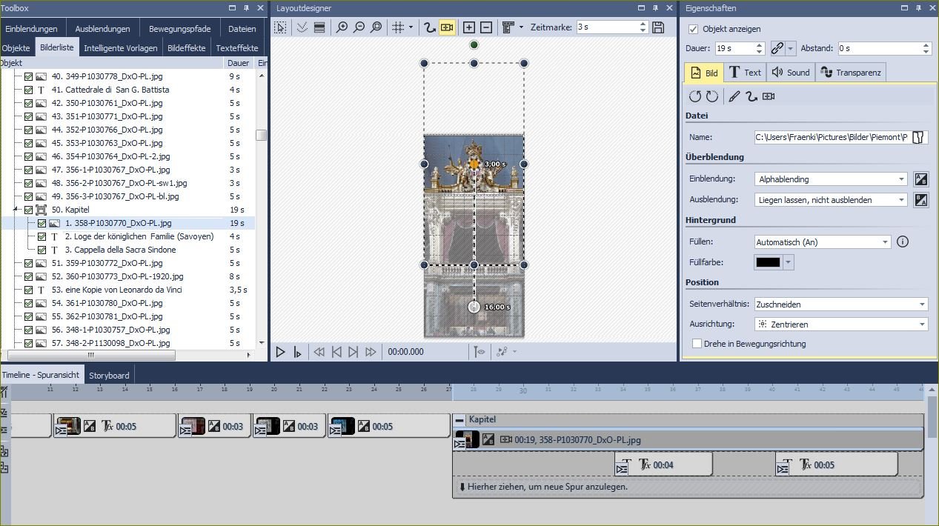Click the A/B fade-in settings icon beside Einblendung

(921, 179)
